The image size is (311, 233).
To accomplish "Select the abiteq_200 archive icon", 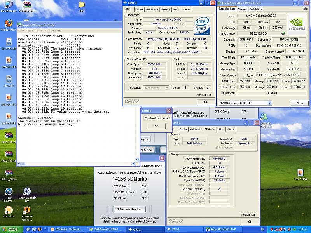I will (x=8, y=174).
